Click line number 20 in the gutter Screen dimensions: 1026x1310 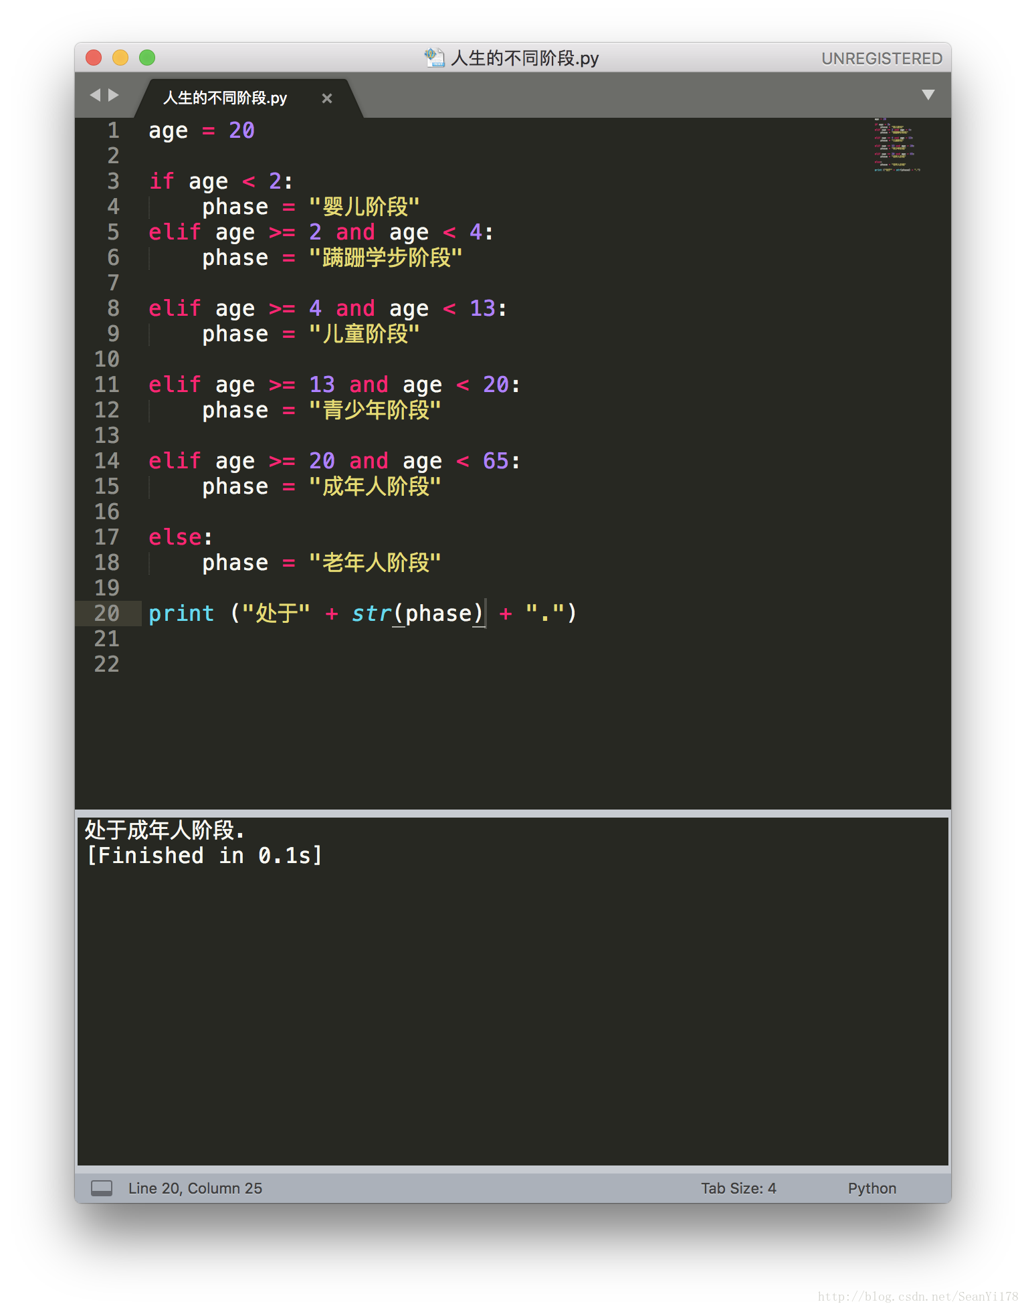coord(106,614)
